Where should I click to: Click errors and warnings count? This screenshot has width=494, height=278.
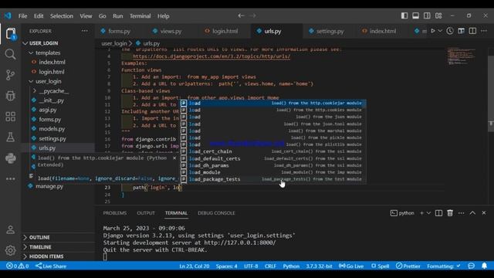[x=17, y=266]
